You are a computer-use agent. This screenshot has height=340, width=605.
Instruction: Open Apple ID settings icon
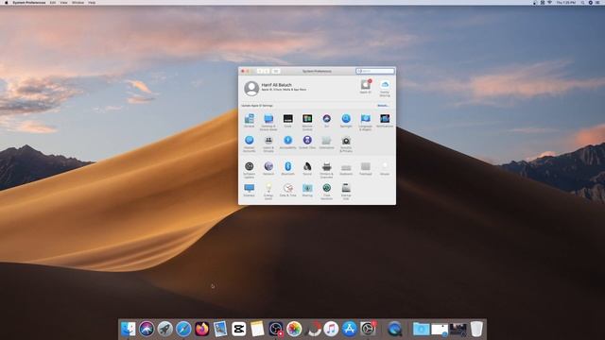point(366,86)
